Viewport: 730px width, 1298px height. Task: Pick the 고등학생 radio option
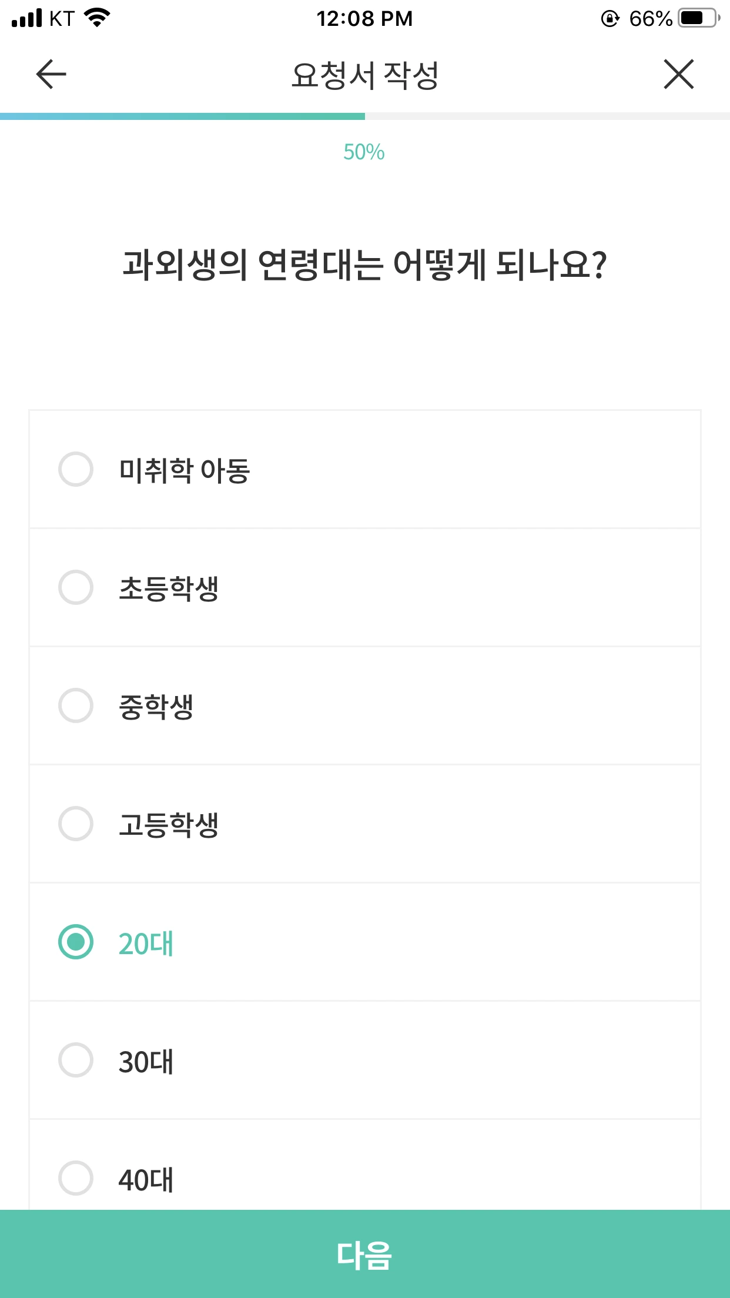tap(76, 824)
